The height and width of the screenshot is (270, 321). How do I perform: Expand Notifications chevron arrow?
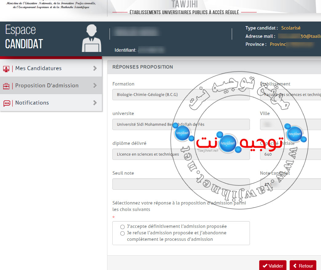click(95, 103)
